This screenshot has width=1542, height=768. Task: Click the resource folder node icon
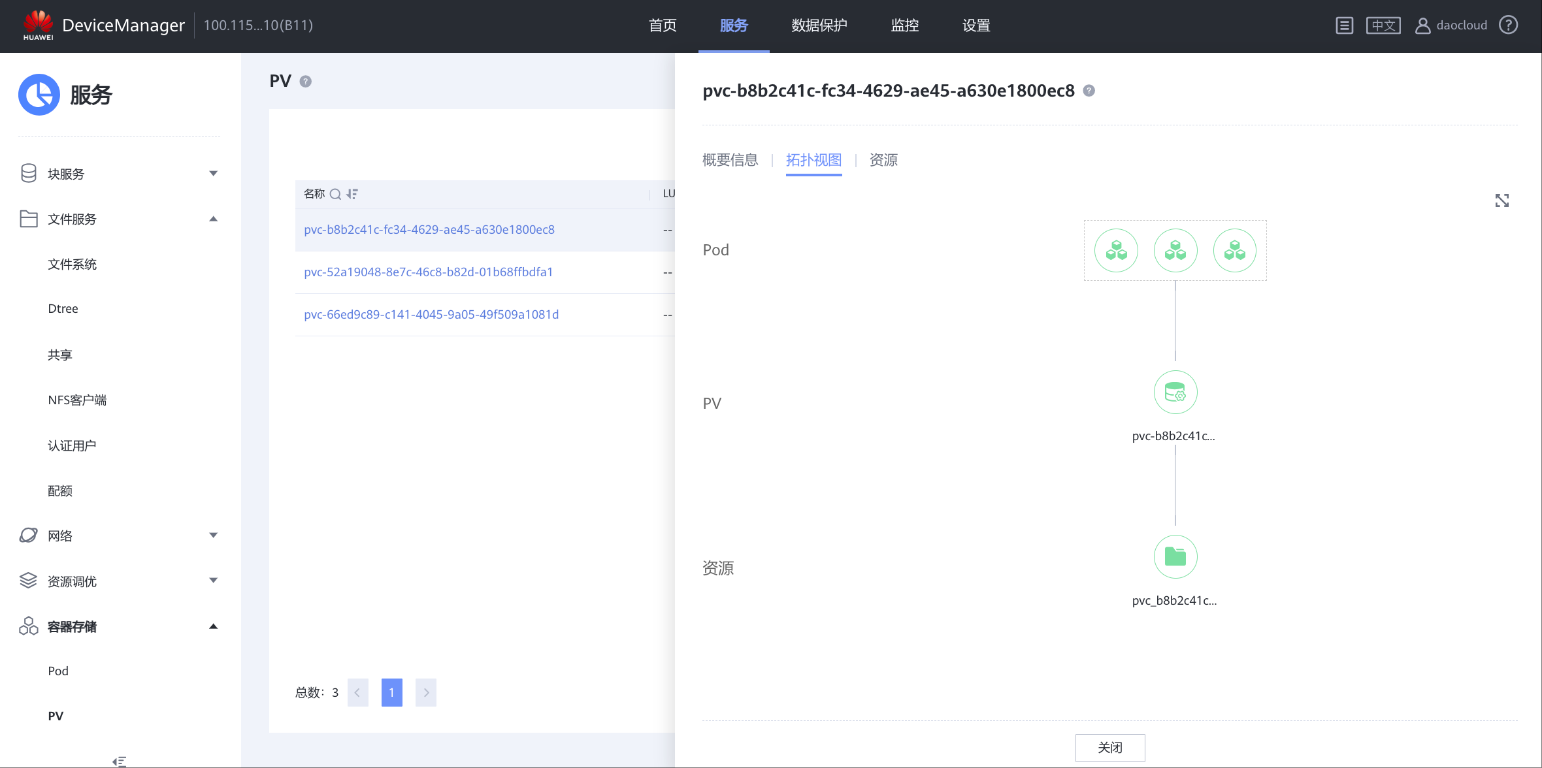1175,556
